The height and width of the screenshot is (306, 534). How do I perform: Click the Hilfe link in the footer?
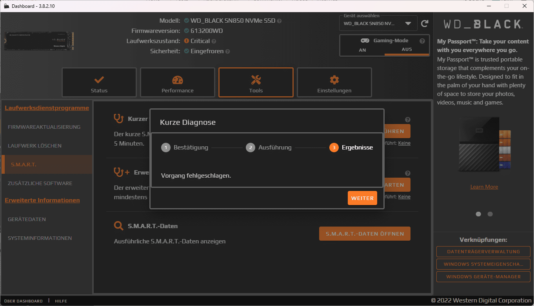(x=61, y=301)
